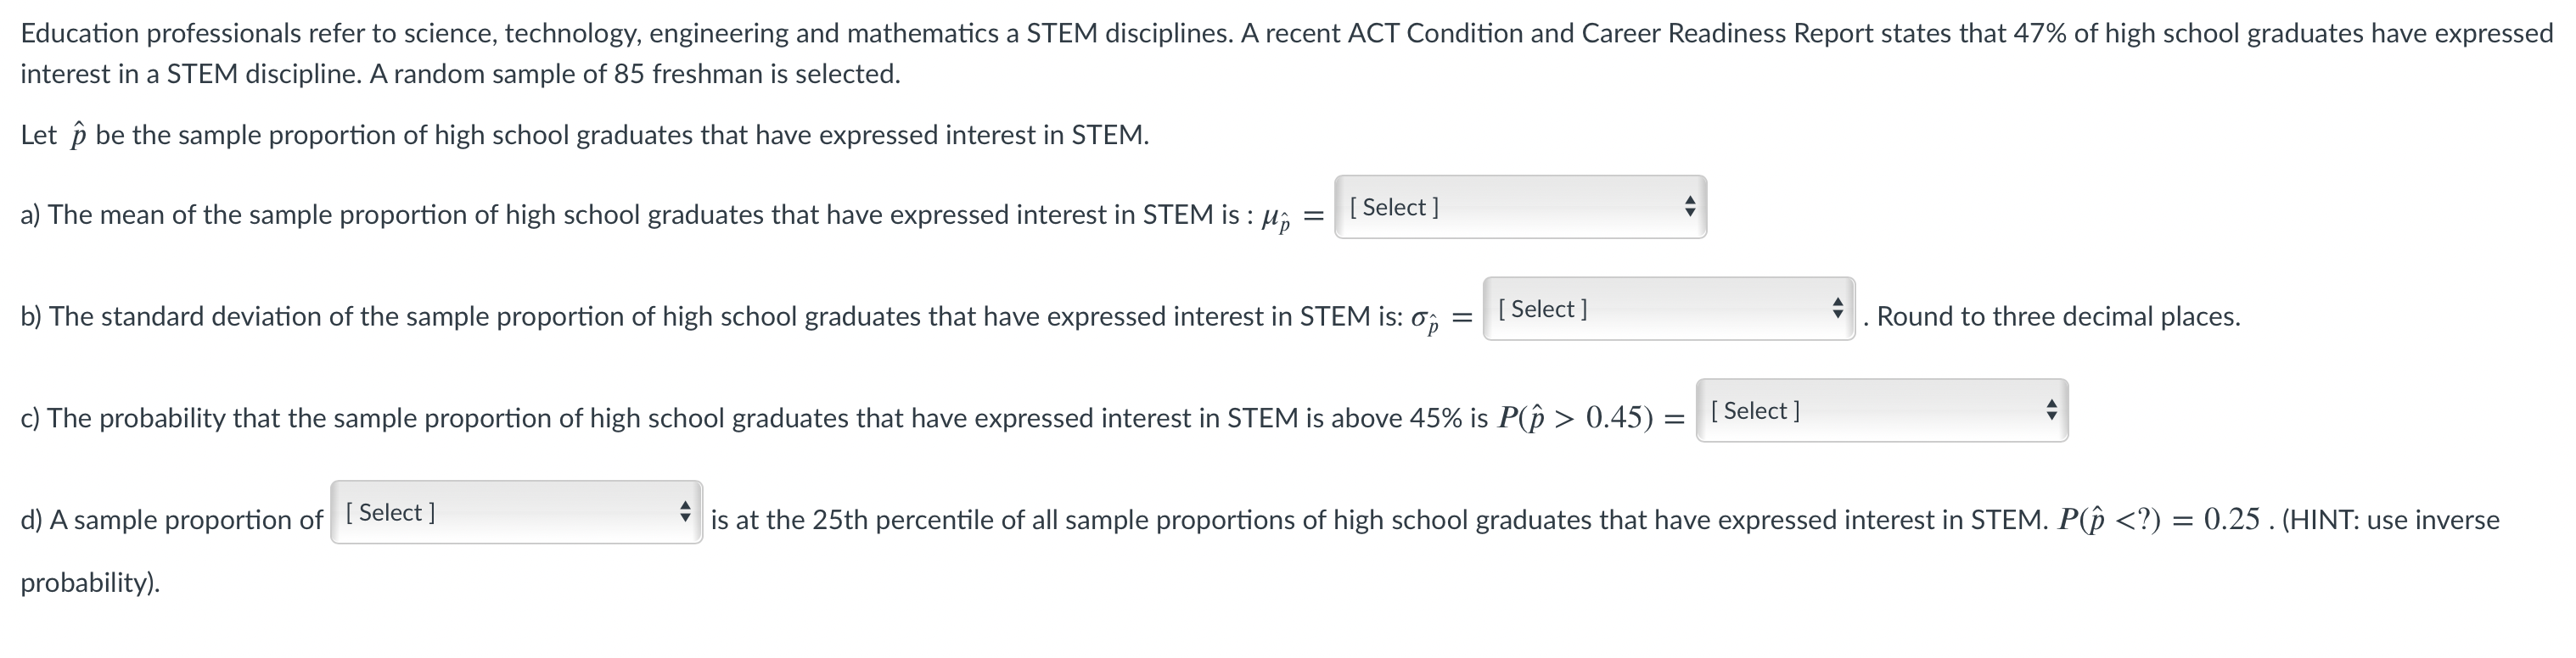This screenshot has height=658, width=2576.
Task: Click the word "probability)." on the last line
Action: (x=90, y=583)
